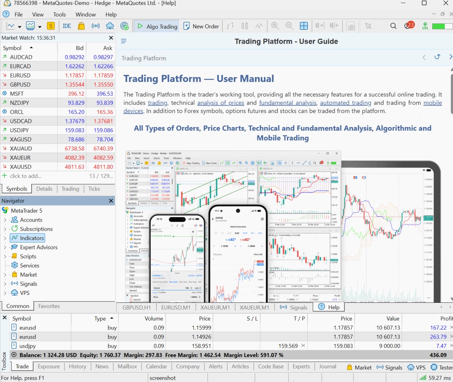Click the New Order button
Image resolution: width=453 pixels, height=382 pixels.
tap(201, 26)
